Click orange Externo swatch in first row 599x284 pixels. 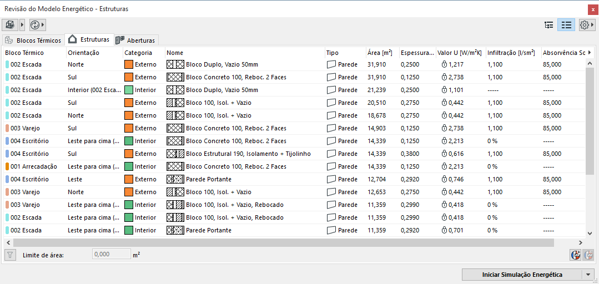coord(129,64)
